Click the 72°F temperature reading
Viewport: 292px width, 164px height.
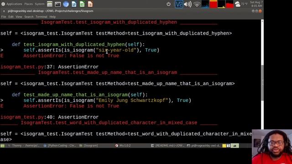[245, 4]
